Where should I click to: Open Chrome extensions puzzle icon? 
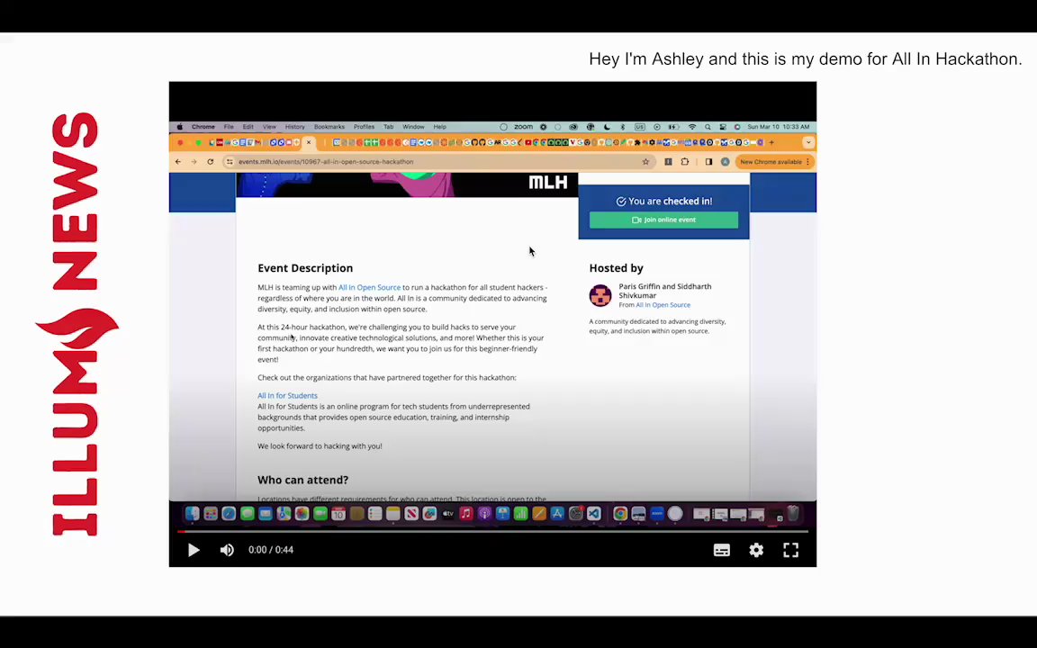pos(684,162)
